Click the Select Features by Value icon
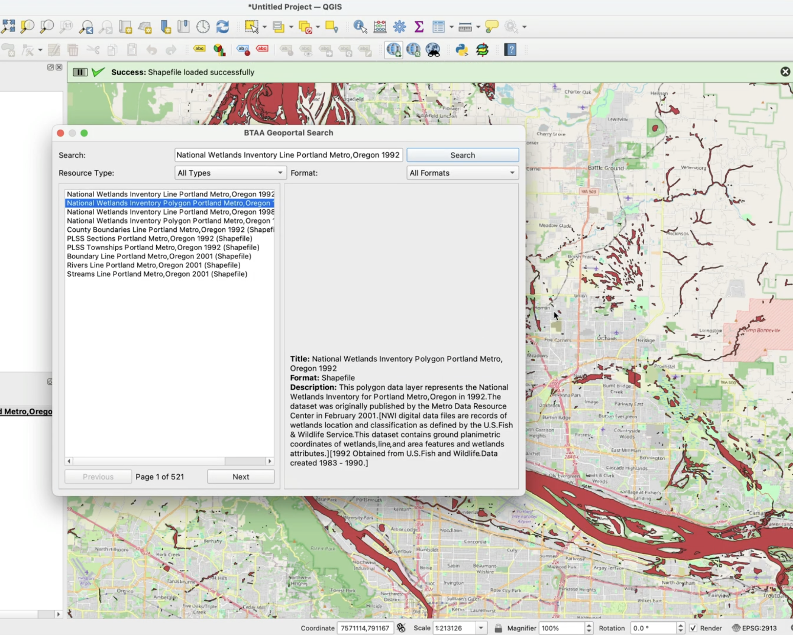This screenshot has width=793, height=635. coord(279,26)
